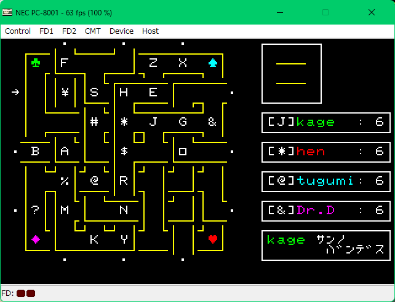Image resolution: width=395 pixels, height=302 pixels.
Task: Open the FD2 floppy drive menu
Action: [69, 31]
